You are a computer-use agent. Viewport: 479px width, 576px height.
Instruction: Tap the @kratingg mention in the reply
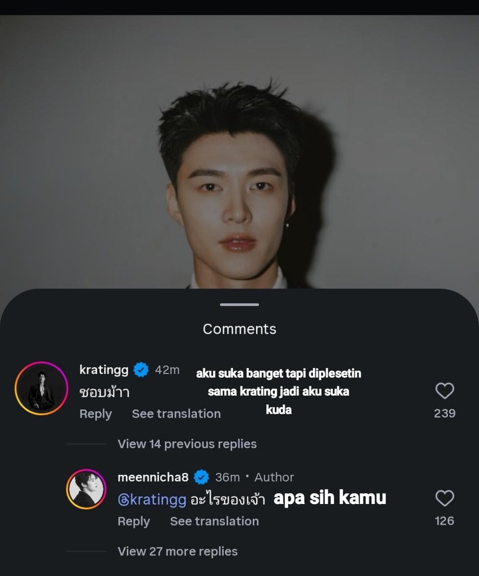[152, 500]
